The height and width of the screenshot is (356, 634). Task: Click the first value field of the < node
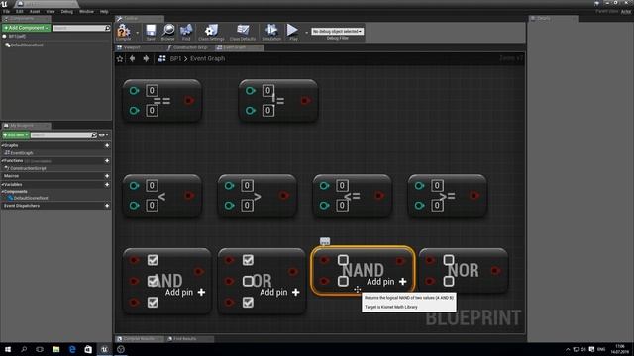(x=152, y=186)
